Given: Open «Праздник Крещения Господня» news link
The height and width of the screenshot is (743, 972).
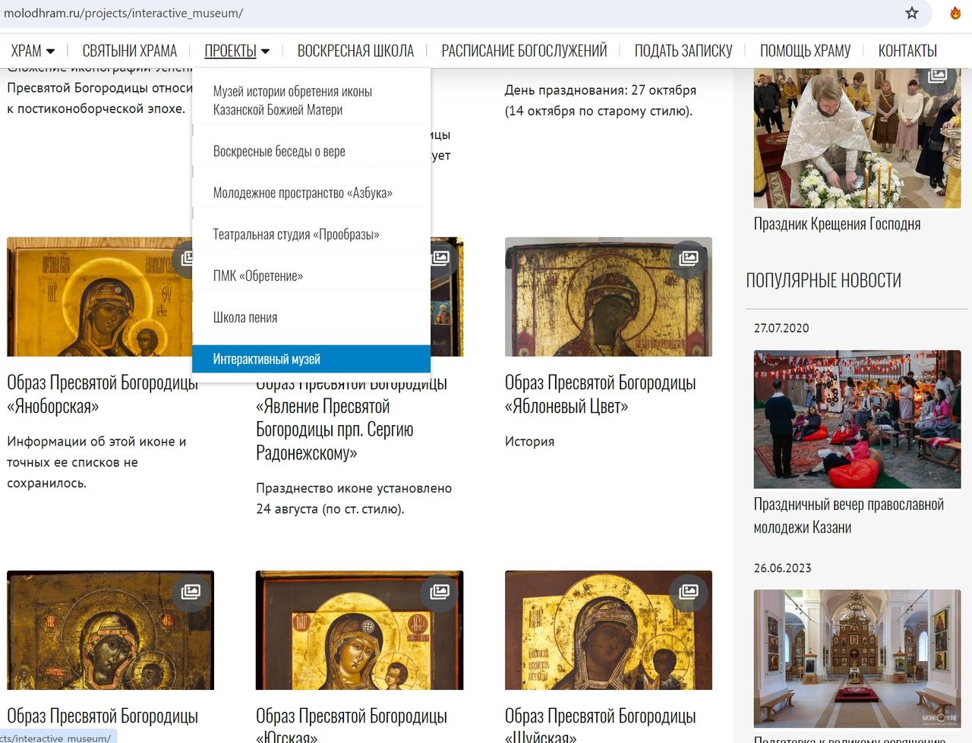Looking at the screenshot, I should click(837, 224).
